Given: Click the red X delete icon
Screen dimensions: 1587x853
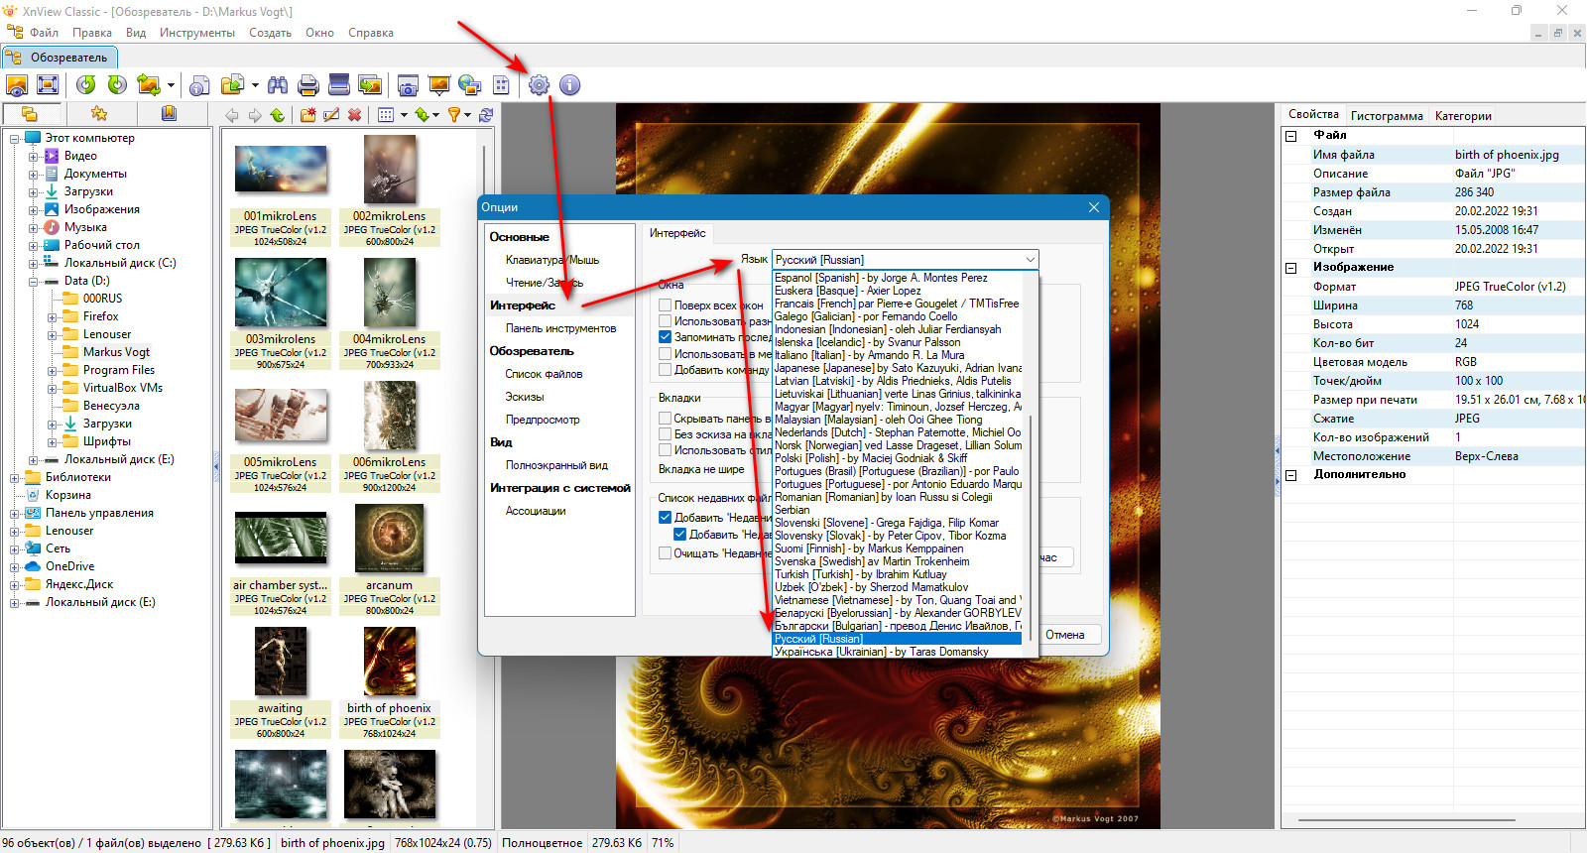Looking at the screenshot, I should pyautogui.click(x=354, y=115).
